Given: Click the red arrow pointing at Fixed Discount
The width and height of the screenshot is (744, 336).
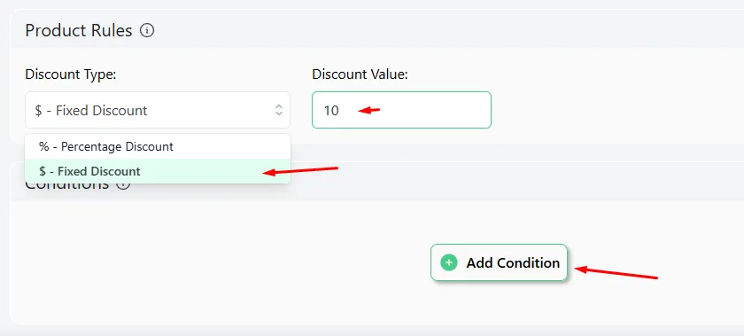Looking at the screenshot, I should tap(300, 170).
